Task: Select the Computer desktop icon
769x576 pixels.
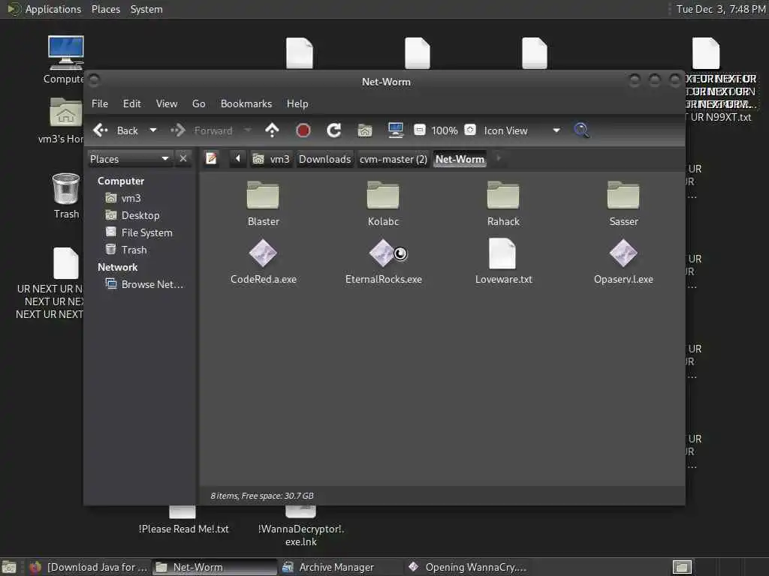Action: (x=66, y=53)
